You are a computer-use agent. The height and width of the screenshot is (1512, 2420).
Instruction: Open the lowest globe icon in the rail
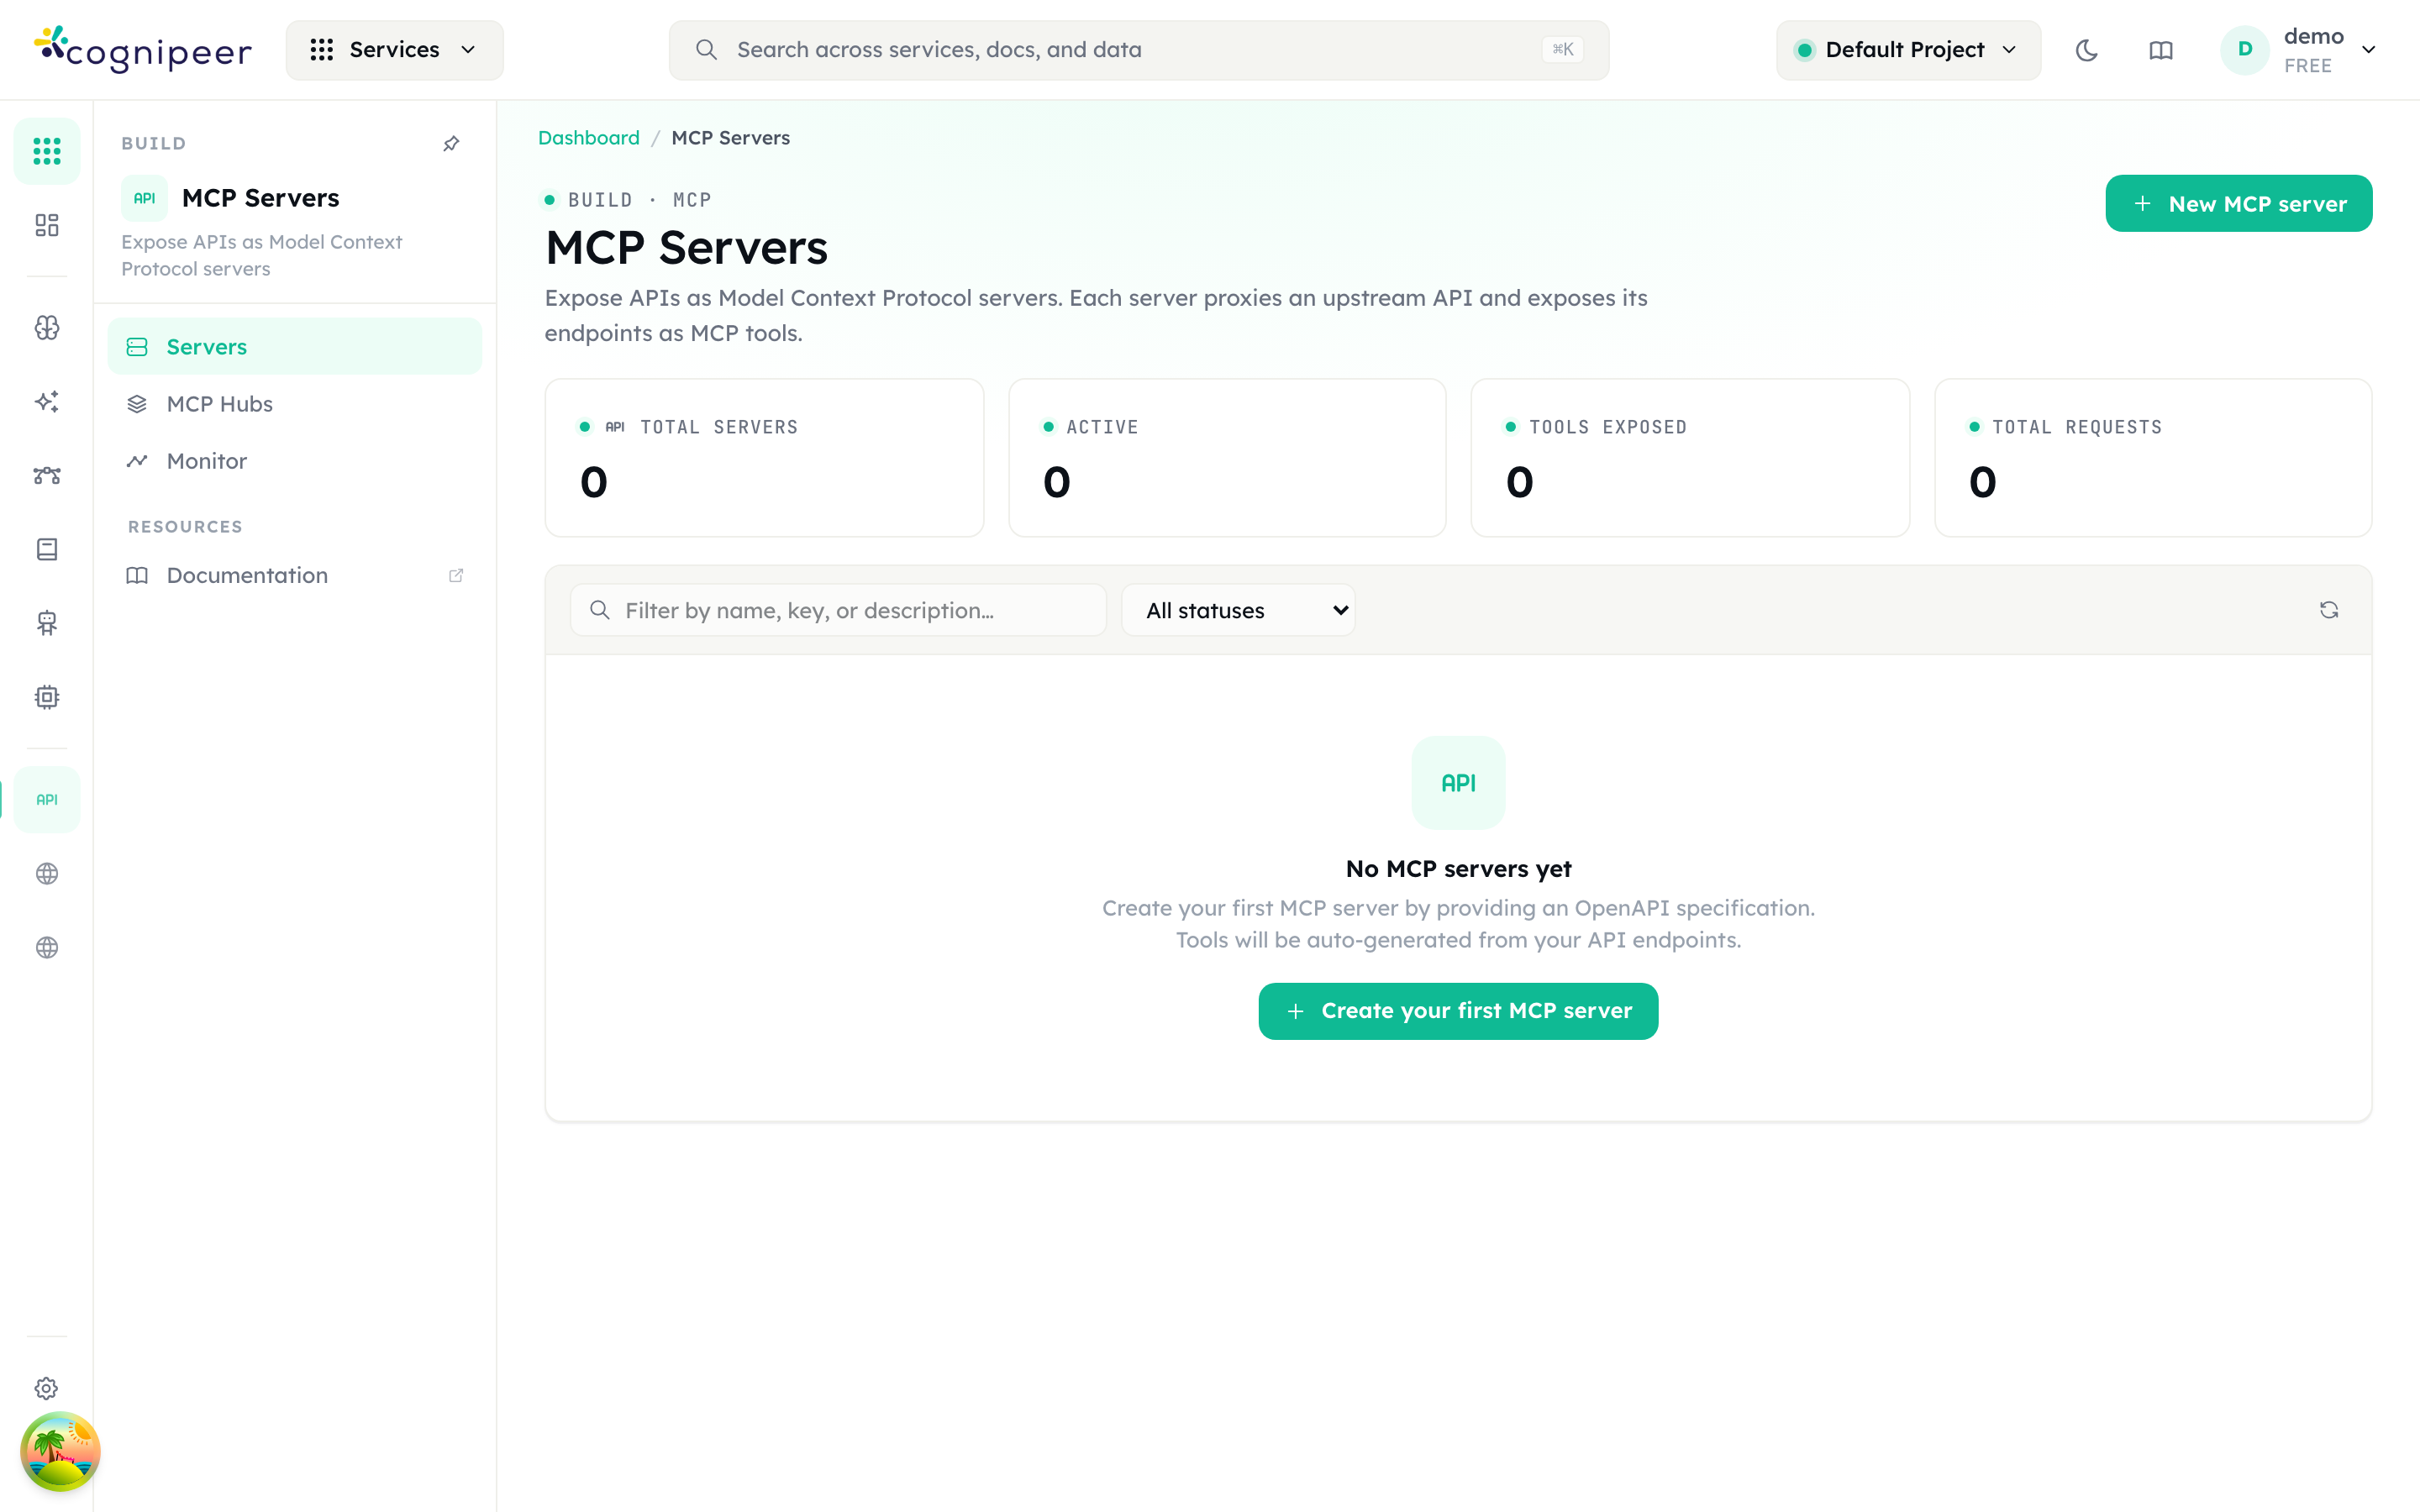tap(47, 948)
